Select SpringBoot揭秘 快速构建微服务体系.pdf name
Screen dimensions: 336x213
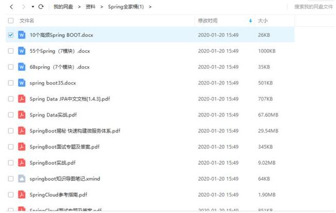(x=75, y=131)
